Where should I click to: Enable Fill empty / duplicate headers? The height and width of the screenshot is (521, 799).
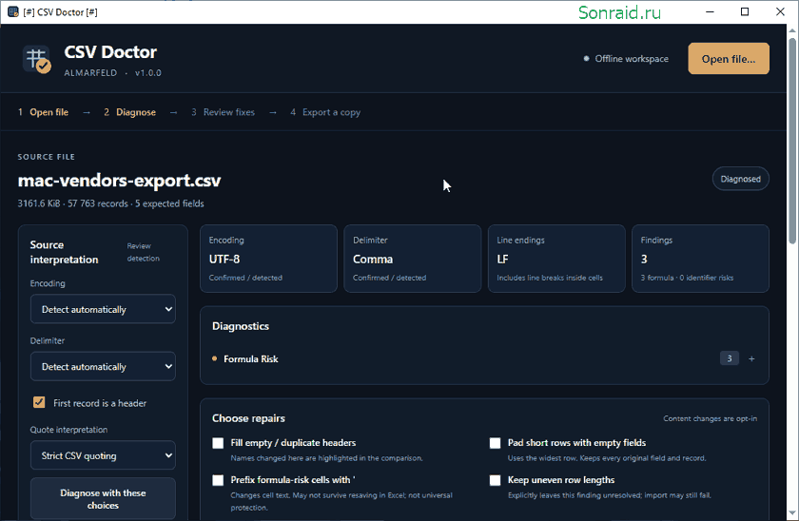click(218, 443)
